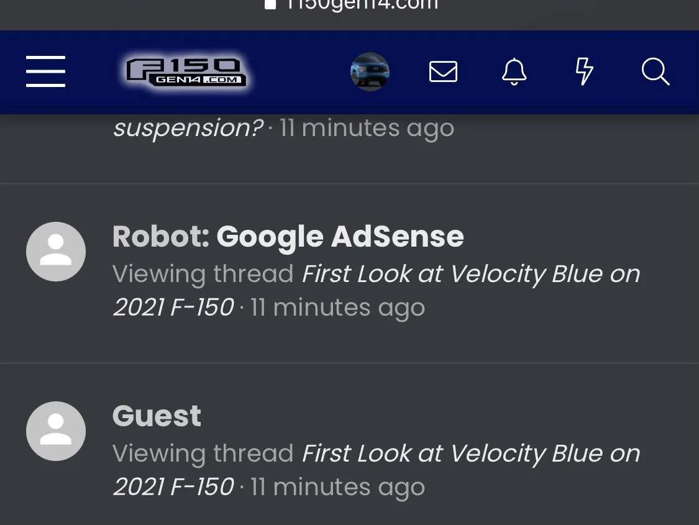699x525 pixels.
Task: Open Velocity Blue thread in Robot row
Action: pyautogui.click(x=470, y=274)
